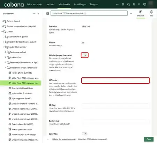Open actions menu beside the media name field
The height and width of the screenshot is (143, 157).
click(131, 14)
